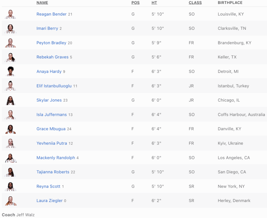Click Skylar Jones's player photo
This screenshot has width=267, height=218.
coord(10,100)
